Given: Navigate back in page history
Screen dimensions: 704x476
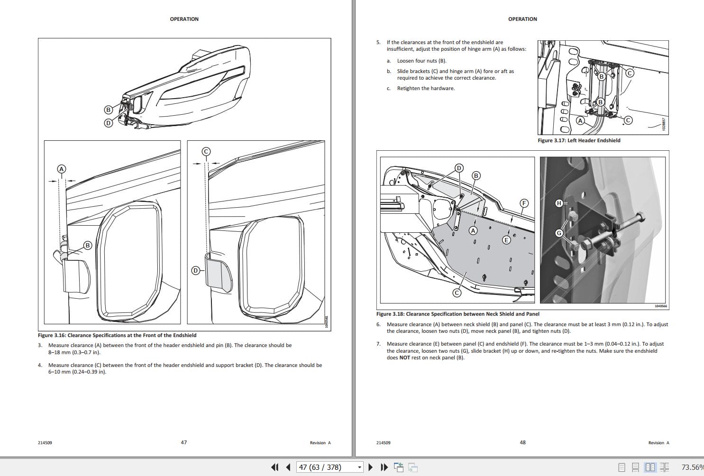Looking at the screenshot, I should [x=398, y=467].
